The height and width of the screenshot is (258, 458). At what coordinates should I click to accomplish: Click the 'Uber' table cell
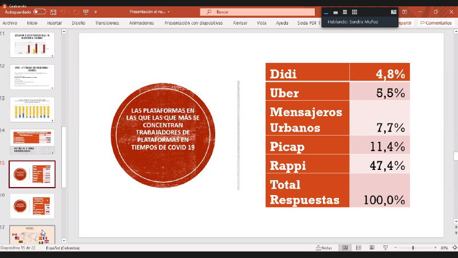pyautogui.click(x=307, y=91)
